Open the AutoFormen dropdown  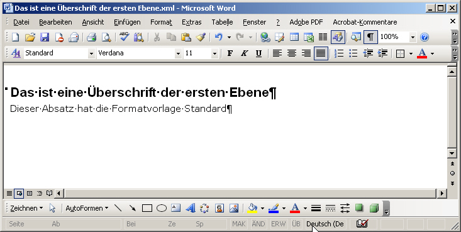[87, 208]
